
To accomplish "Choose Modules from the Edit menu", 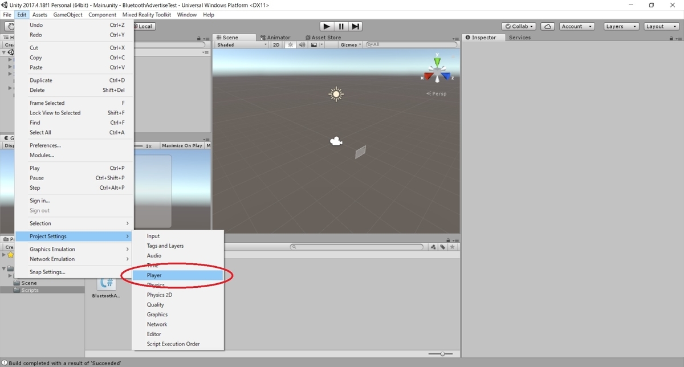I will 74,155.
